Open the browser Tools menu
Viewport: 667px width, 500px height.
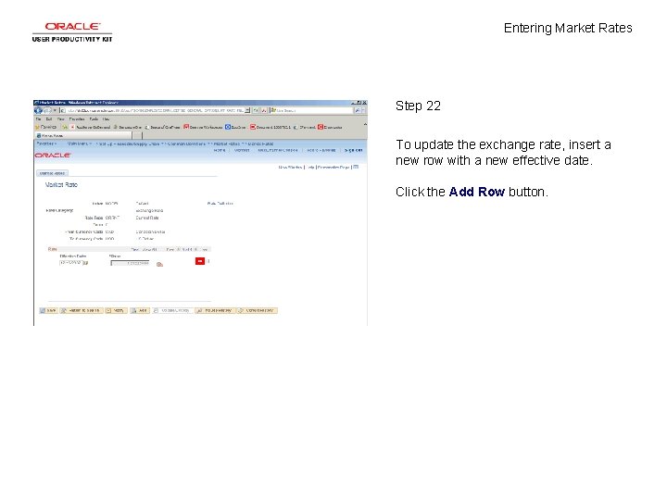point(94,119)
